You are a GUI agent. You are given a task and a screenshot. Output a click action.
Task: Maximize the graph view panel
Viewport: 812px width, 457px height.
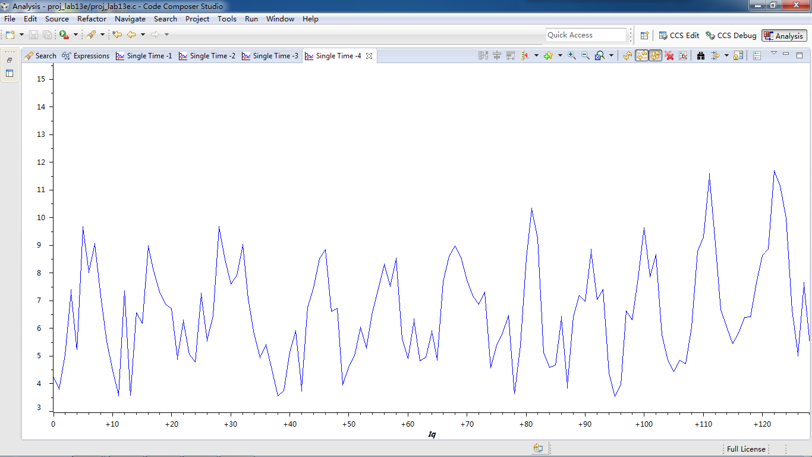click(x=800, y=55)
